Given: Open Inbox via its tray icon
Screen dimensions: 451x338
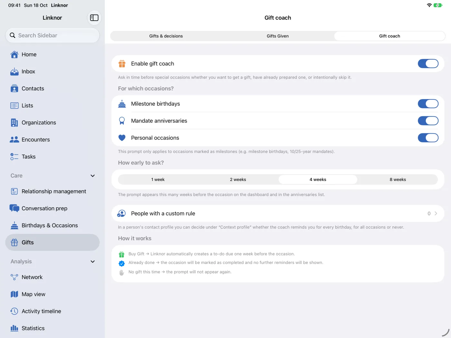Looking at the screenshot, I should (x=14, y=71).
